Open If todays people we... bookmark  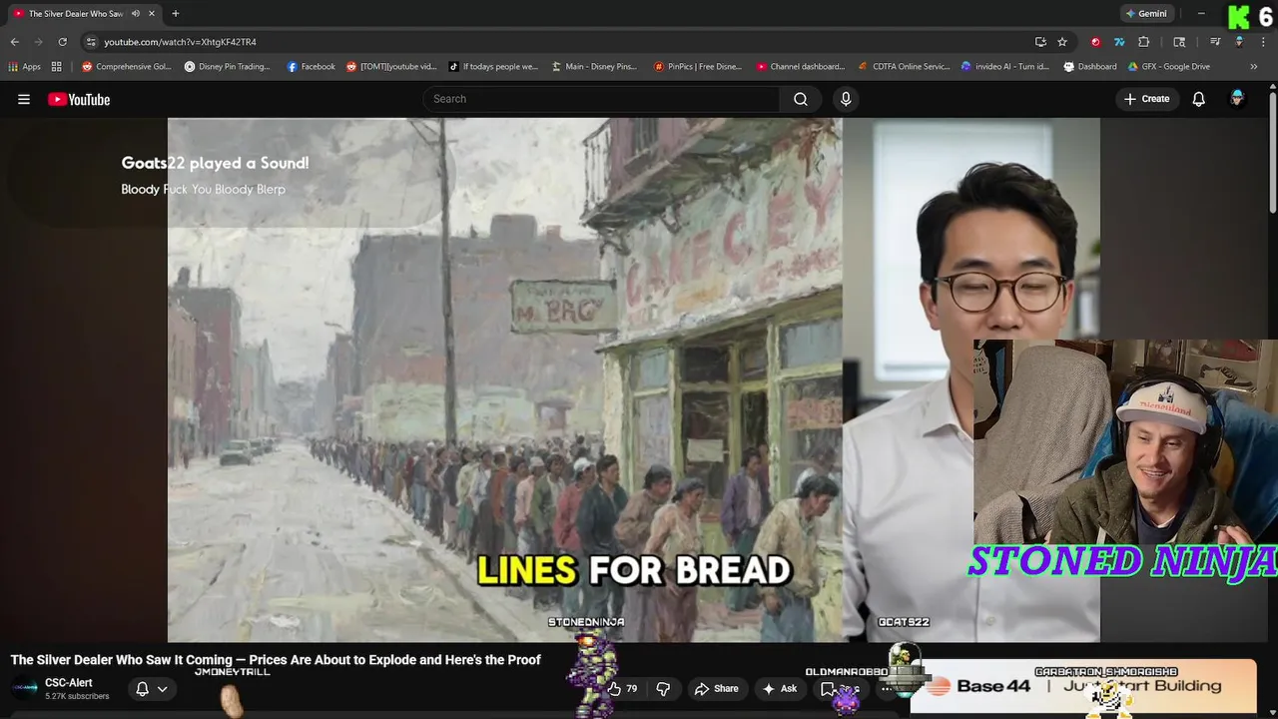click(493, 67)
